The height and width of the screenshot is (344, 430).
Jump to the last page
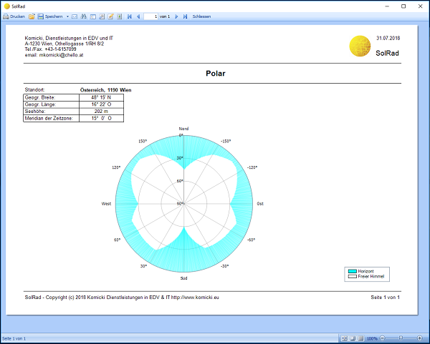pyautogui.click(x=185, y=16)
